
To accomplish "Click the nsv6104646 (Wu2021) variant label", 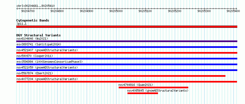I will tap(32, 39).
